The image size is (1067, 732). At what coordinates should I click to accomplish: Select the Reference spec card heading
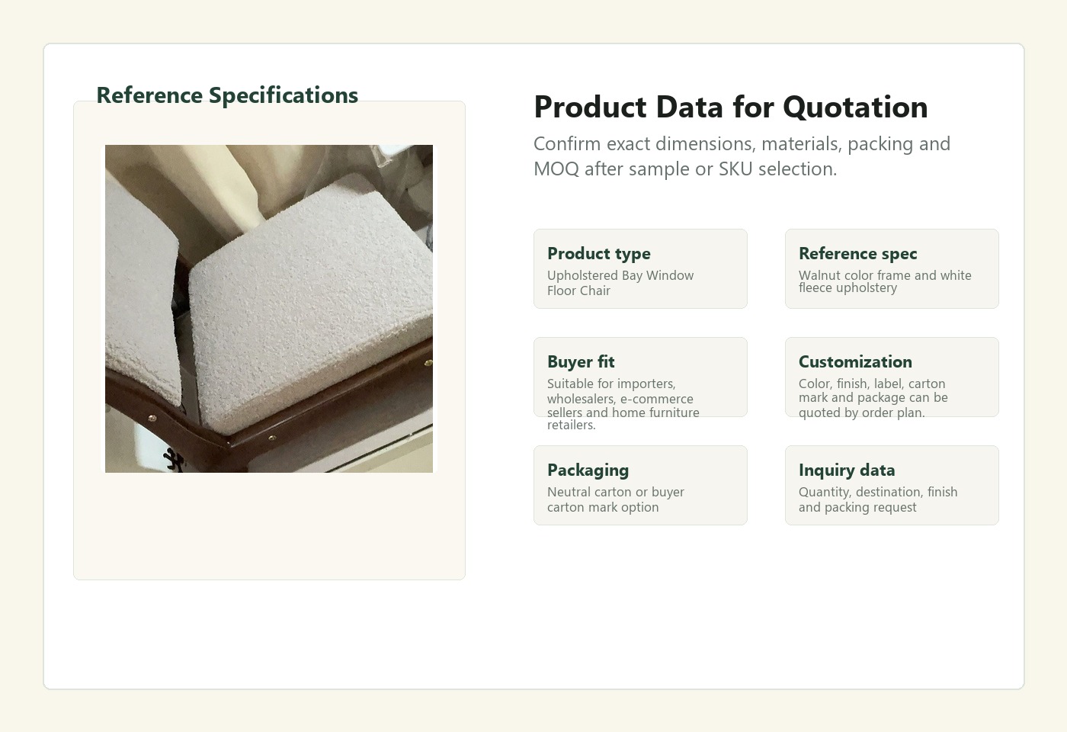tap(858, 253)
